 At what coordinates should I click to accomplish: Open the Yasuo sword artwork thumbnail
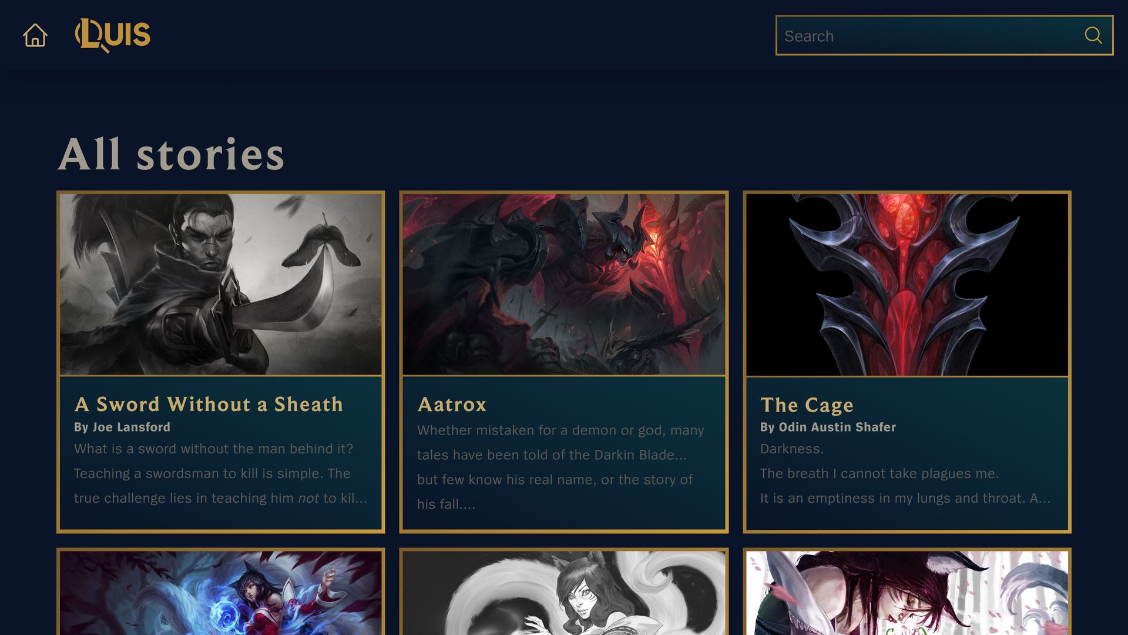[221, 285]
